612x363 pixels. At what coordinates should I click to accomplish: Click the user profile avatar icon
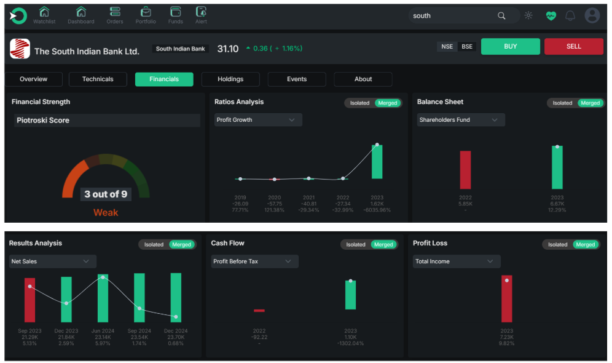point(592,16)
